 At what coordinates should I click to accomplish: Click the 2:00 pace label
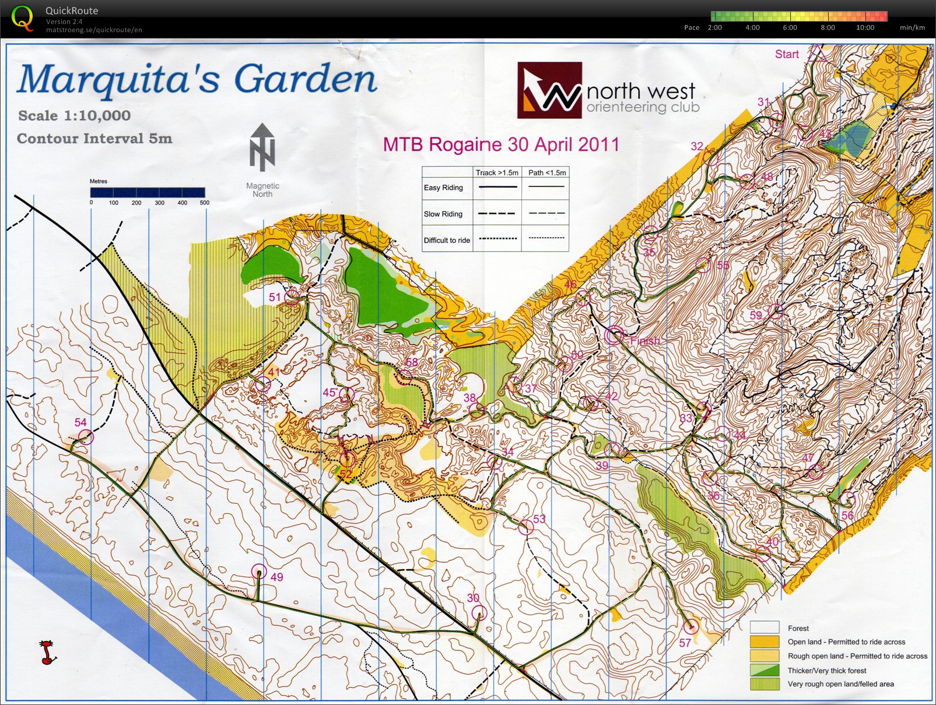point(715,27)
